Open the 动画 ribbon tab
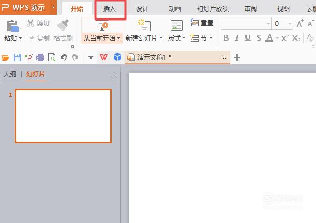316x223 pixels. click(175, 8)
